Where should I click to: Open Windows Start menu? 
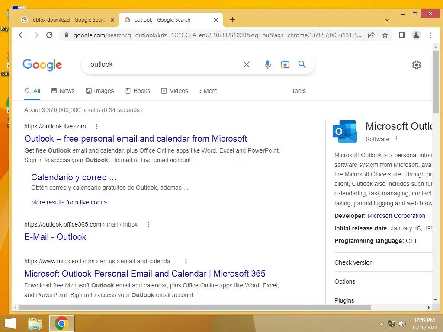tap(10, 323)
